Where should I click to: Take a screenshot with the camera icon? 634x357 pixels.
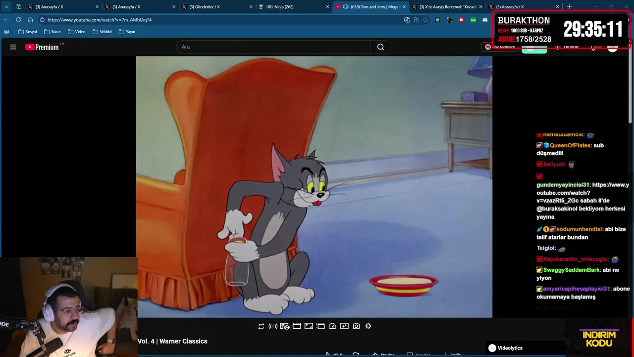tap(356, 326)
